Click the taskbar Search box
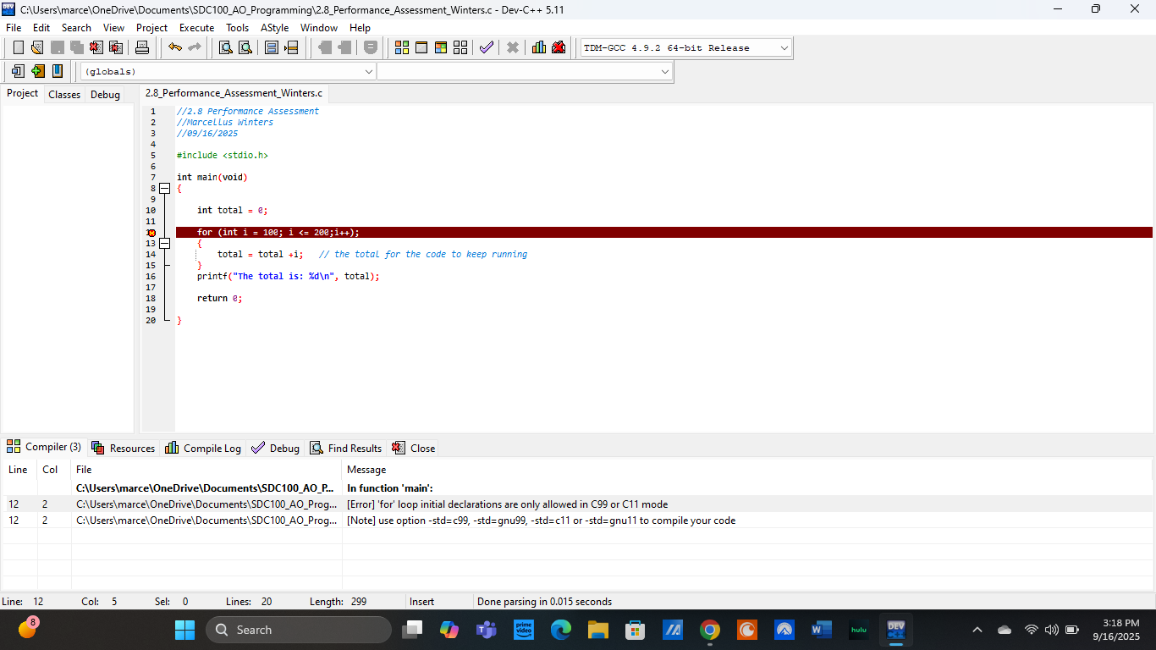1156x650 pixels. pos(299,630)
